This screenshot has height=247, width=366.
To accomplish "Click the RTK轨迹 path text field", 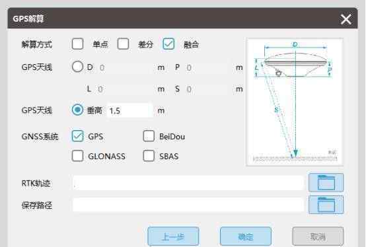I will pos(188,183).
